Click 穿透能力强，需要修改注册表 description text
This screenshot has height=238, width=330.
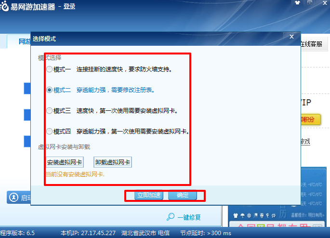click(x=116, y=90)
